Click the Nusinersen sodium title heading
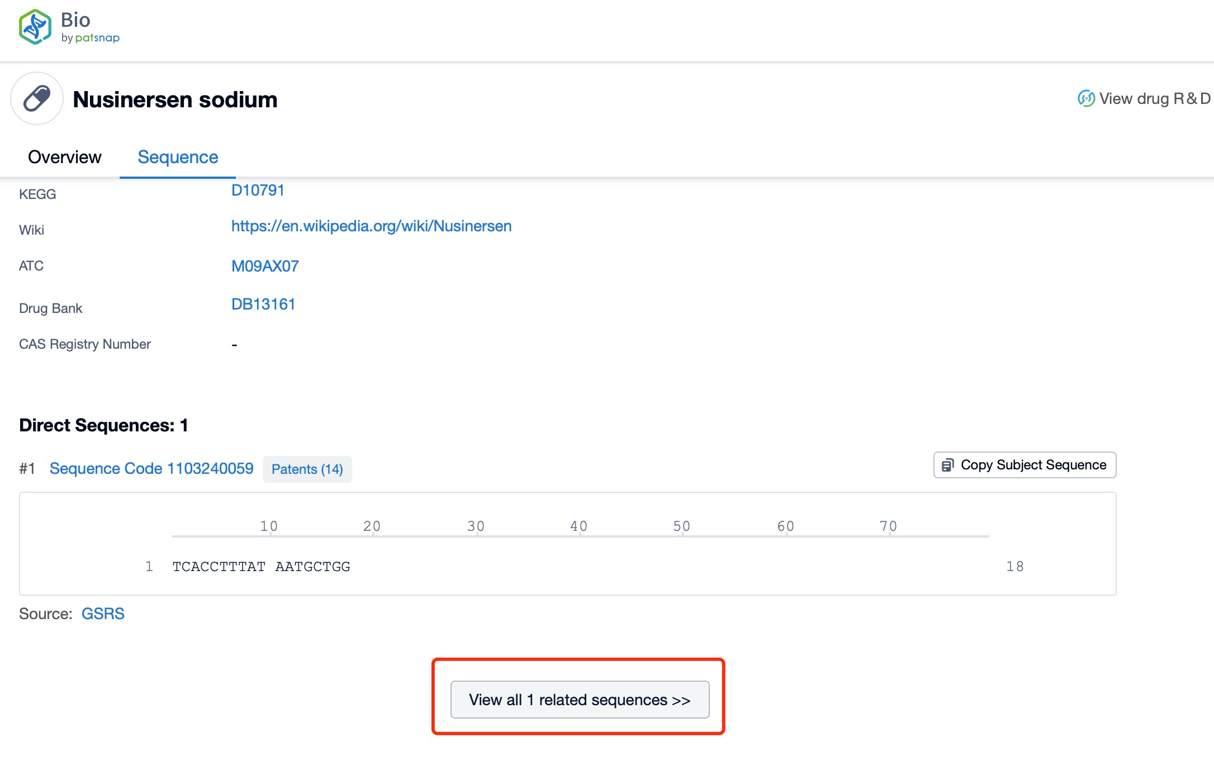The width and height of the screenshot is (1214, 770). pyautogui.click(x=175, y=99)
